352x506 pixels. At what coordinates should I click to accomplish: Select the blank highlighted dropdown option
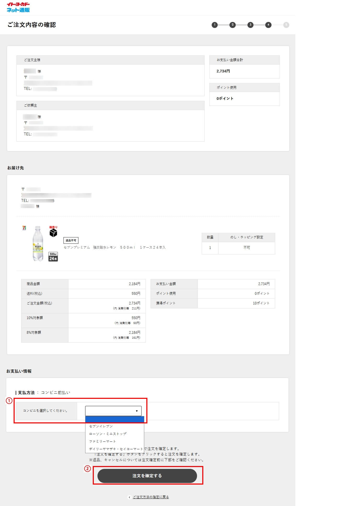point(114,419)
